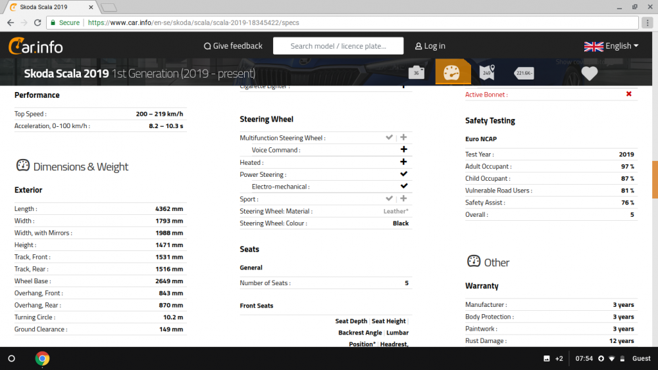Screen dimensions: 658x370
Task: Click the Seat Depth option
Action: [351, 321]
